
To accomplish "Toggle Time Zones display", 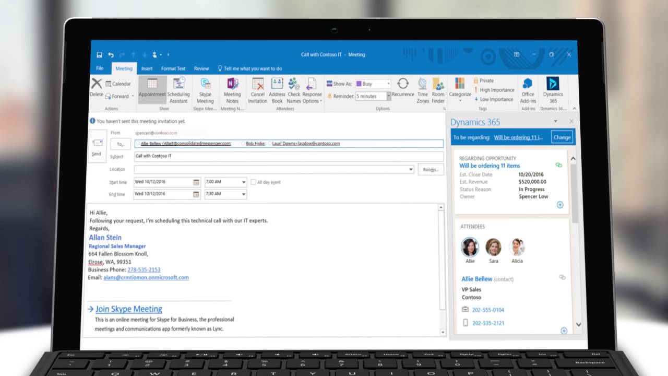I will 423,90.
